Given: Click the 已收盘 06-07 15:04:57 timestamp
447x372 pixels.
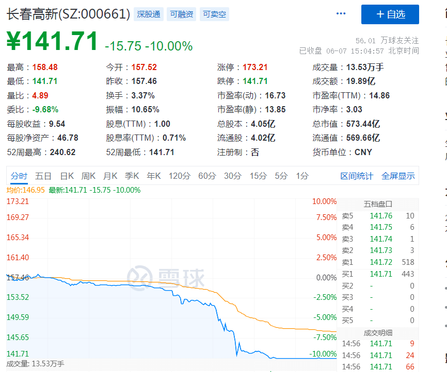Looking at the screenshot, I should (359, 51).
